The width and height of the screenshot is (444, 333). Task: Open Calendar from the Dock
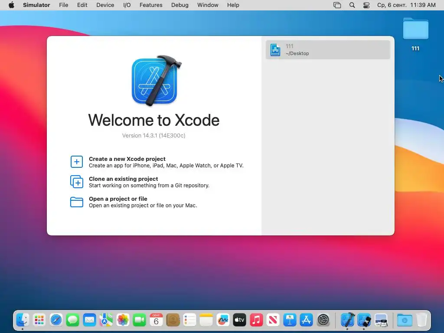click(156, 320)
